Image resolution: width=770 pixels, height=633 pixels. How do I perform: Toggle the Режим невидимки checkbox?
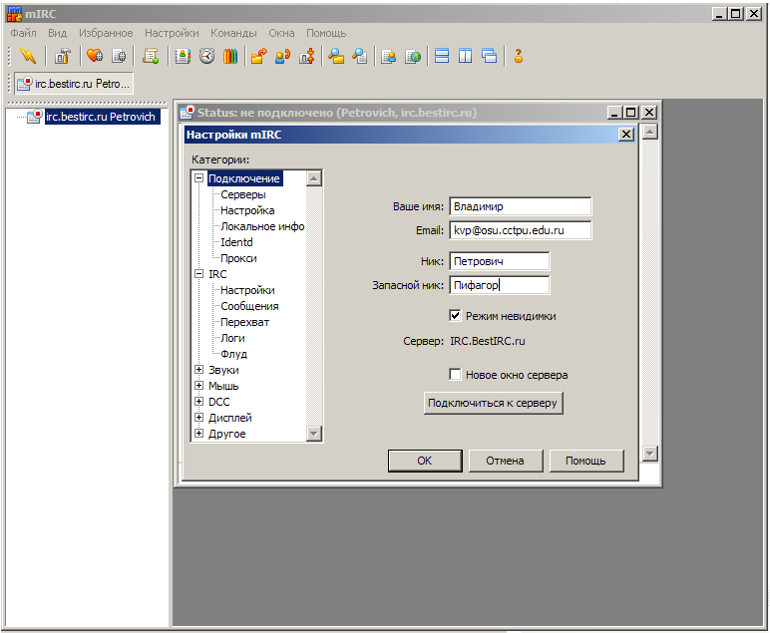point(455,316)
